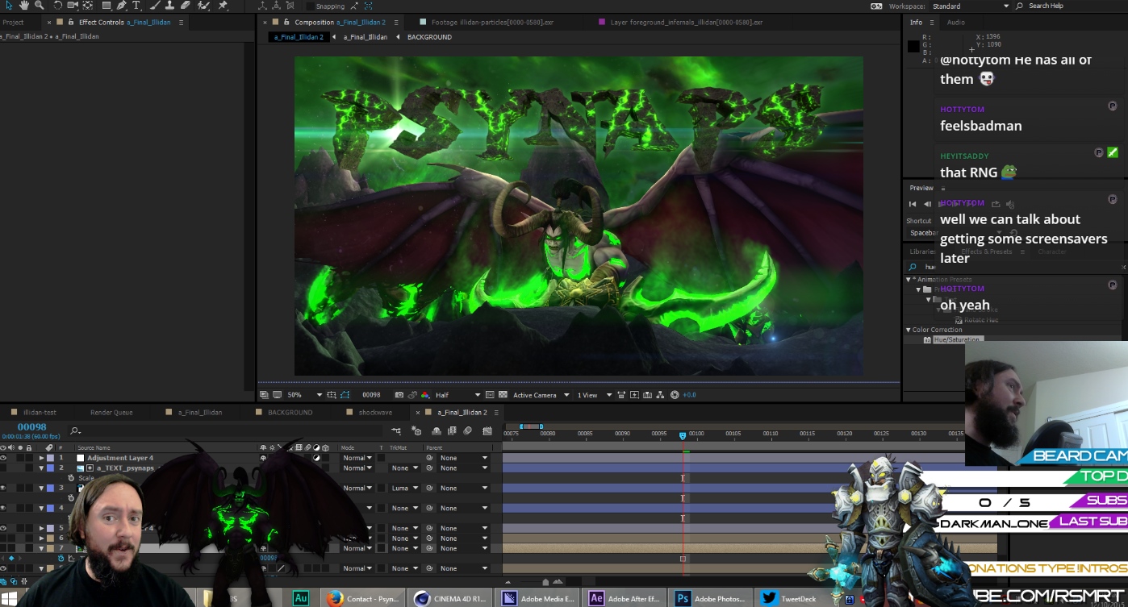Screen dimensions: 1128x607
Task: Open Mode dropdown for Adjustment Layer 4
Action: pyautogui.click(x=357, y=458)
